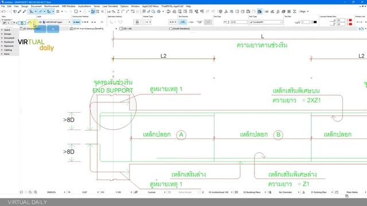Click the model view icon before 03 Building Plans

[x=236, y=192]
